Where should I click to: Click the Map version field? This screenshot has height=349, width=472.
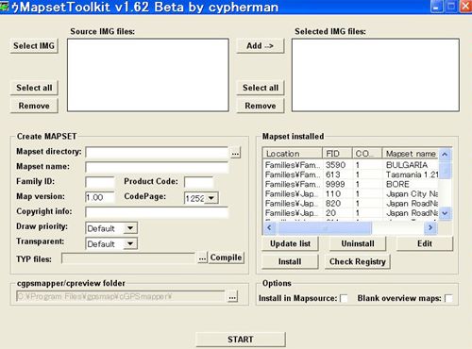(100, 197)
